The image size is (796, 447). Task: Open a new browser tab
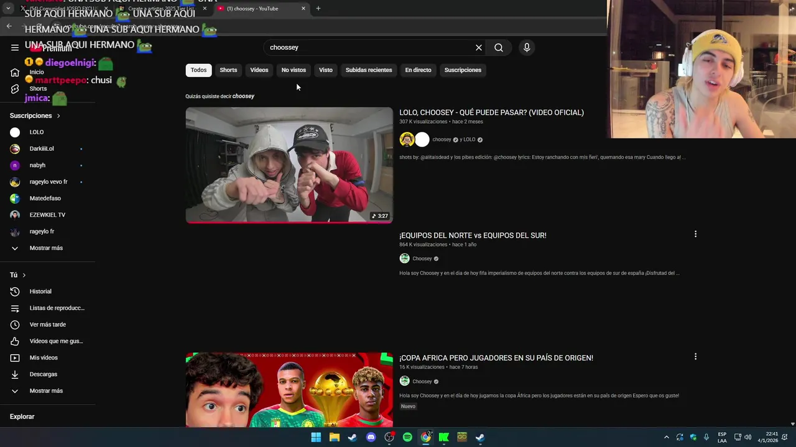[318, 8]
